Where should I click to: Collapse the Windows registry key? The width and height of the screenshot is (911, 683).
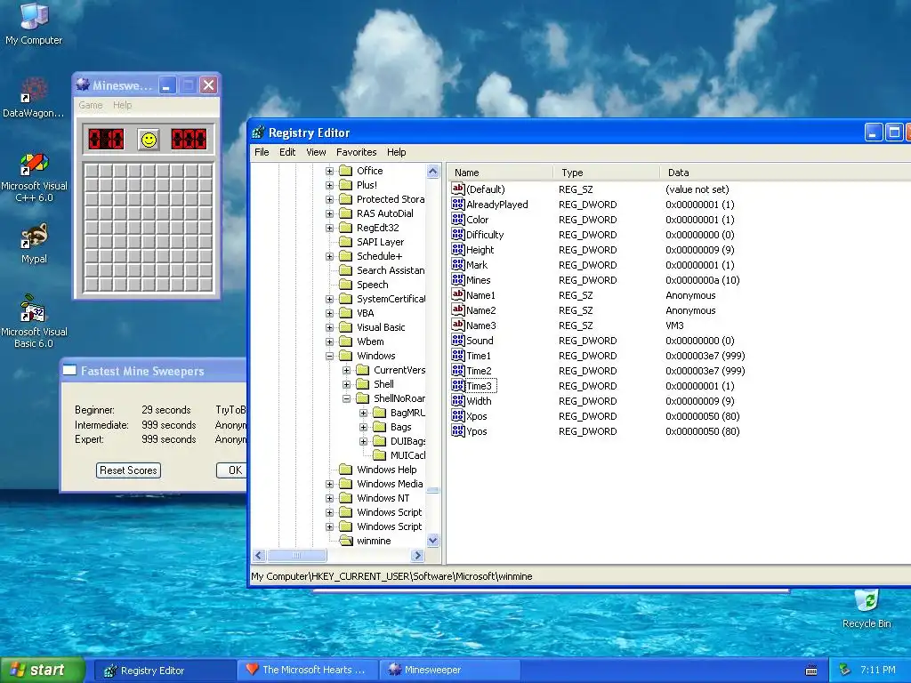point(329,356)
